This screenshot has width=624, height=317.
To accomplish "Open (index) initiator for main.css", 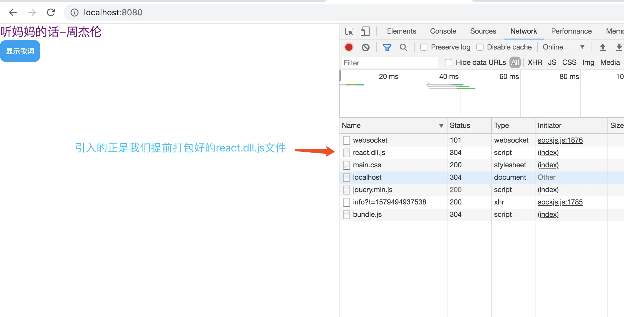I will tap(548, 165).
